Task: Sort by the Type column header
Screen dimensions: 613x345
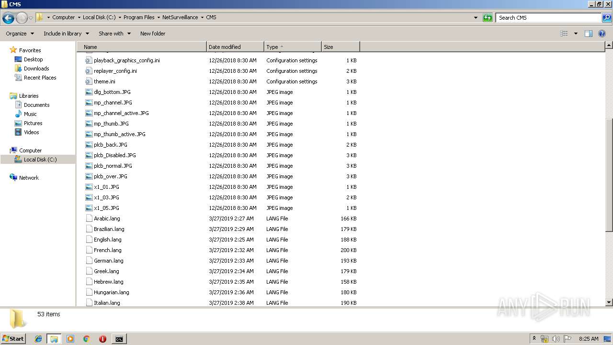Action: [x=293, y=47]
